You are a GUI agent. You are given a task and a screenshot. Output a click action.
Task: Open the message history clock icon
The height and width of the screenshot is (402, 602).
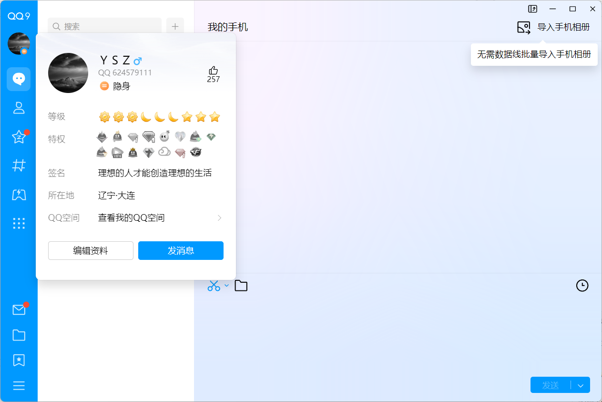[582, 286]
